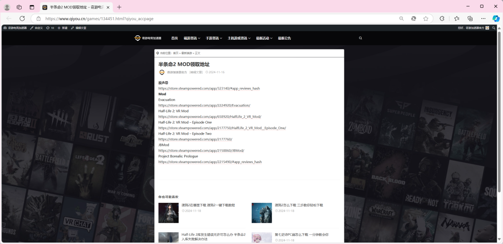This screenshot has height=244, width=503.
Task: Open the 逐鹿2在哪里下载 一键下载教程 link
Action: click(208, 205)
